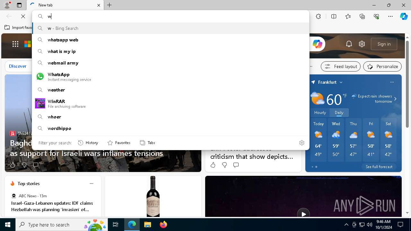
Task: Open the Feed layout button
Action: tap(341, 66)
